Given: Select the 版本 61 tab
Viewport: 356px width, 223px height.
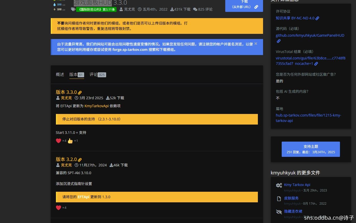Looking at the screenshot, I should tap(77, 74).
